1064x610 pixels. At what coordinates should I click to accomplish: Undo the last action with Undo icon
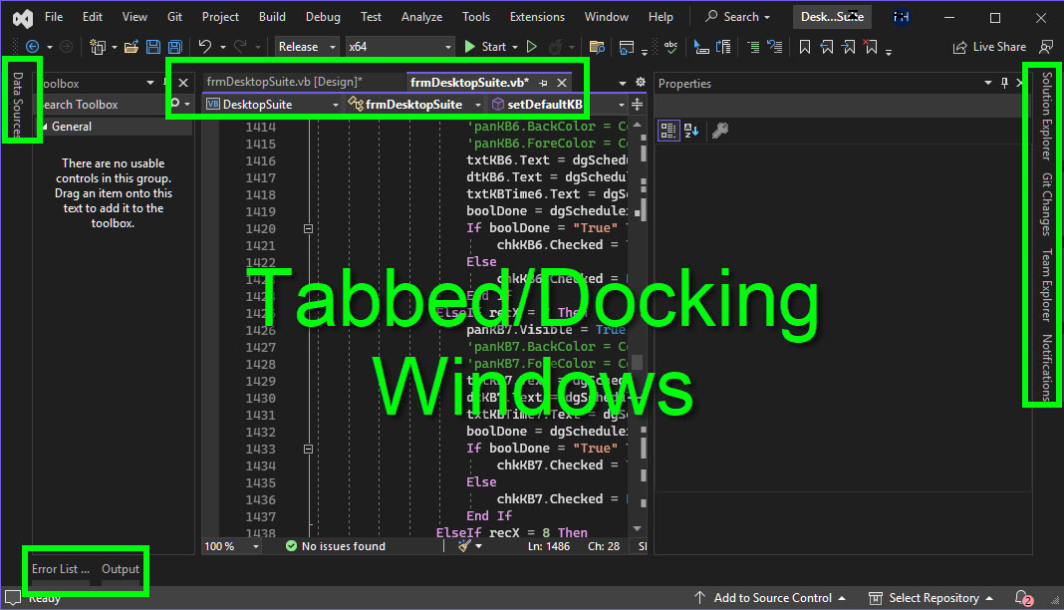click(204, 46)
